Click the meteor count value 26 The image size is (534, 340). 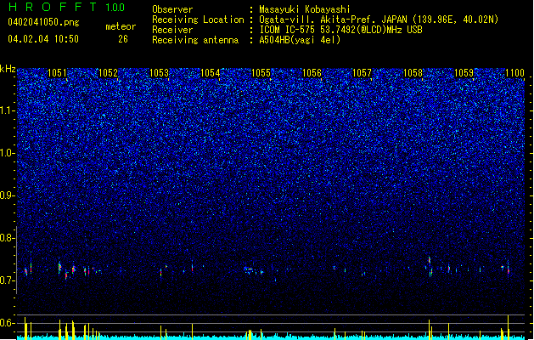123,39
